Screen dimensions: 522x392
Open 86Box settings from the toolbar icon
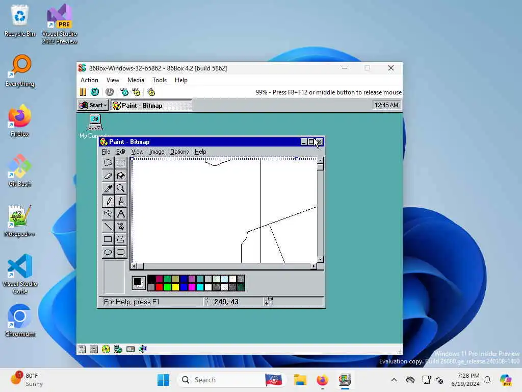[151, 92]
